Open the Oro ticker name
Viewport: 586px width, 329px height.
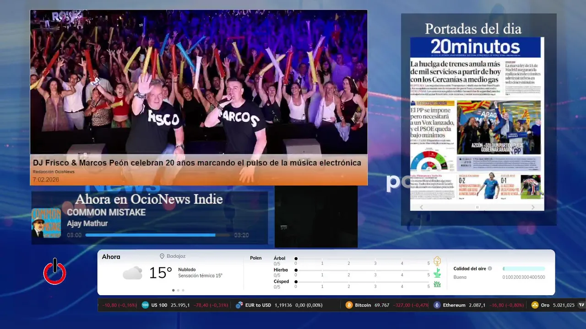click(545, 305)
